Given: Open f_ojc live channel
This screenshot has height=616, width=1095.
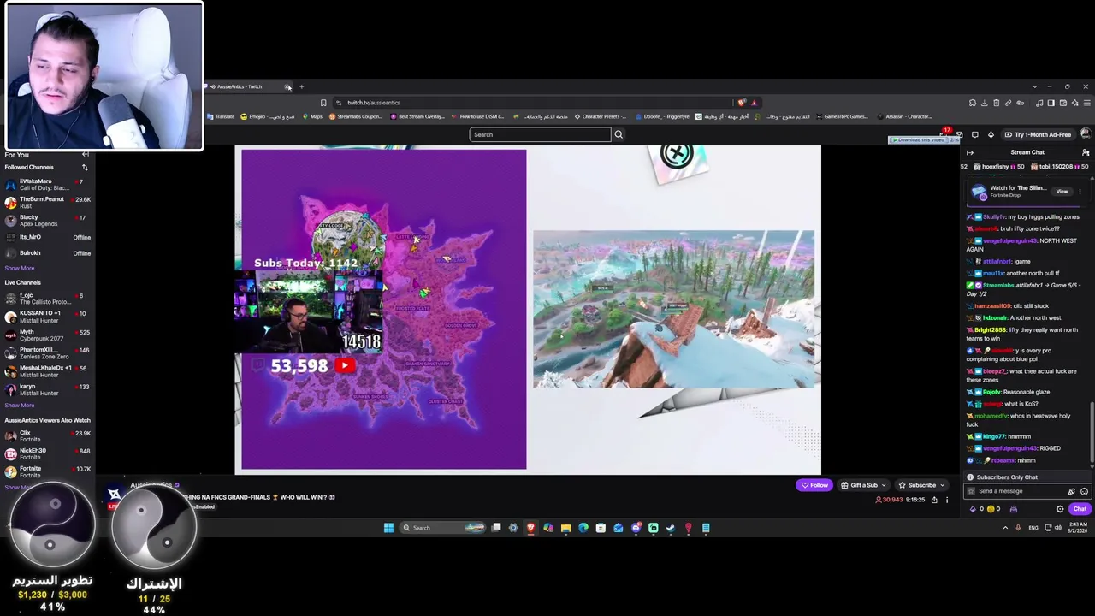Looking at the screenshot, I should pos(47,299).
